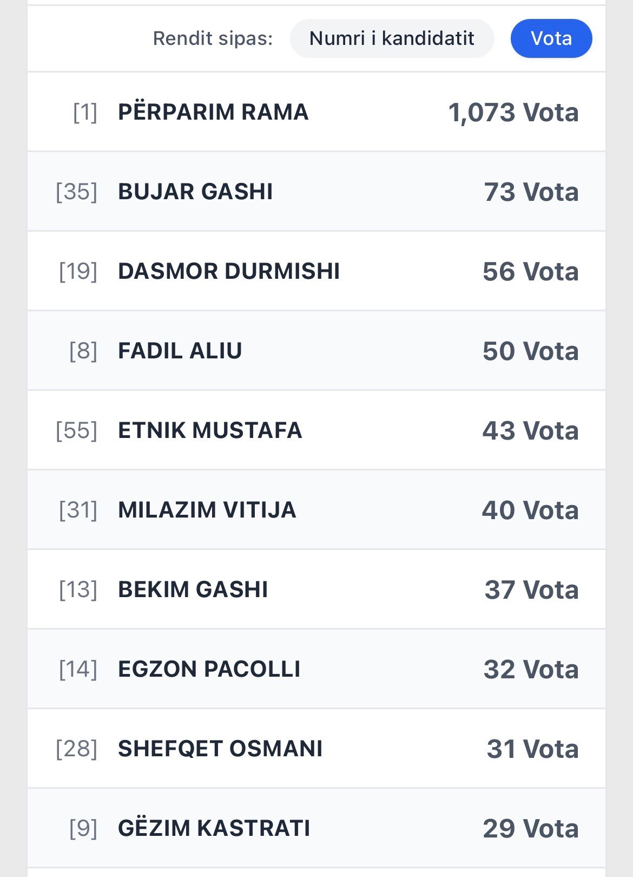
Task: Select GËZIM KASTRATI candidate
Action: 214,828
